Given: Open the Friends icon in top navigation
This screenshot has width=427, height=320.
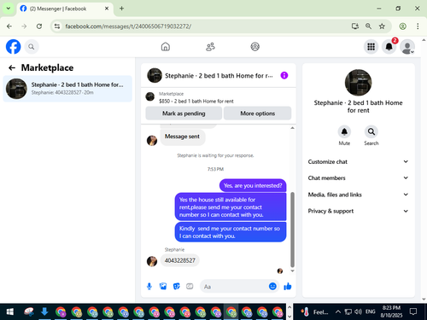Looking at the screenshot, I should [x=210, y=47].
